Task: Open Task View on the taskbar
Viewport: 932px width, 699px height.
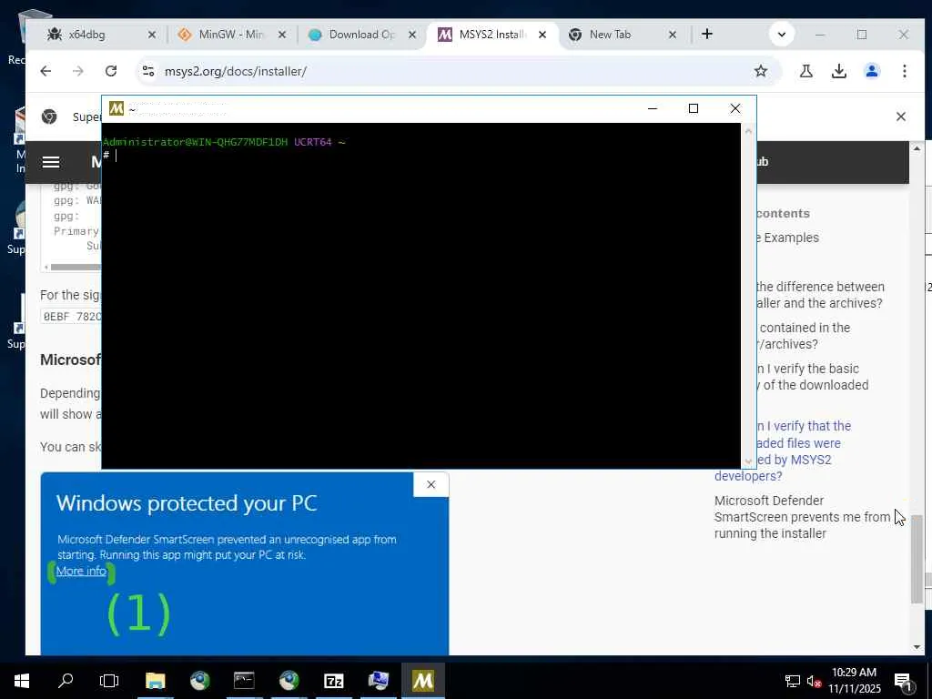Action: click(x=109, y=681)
